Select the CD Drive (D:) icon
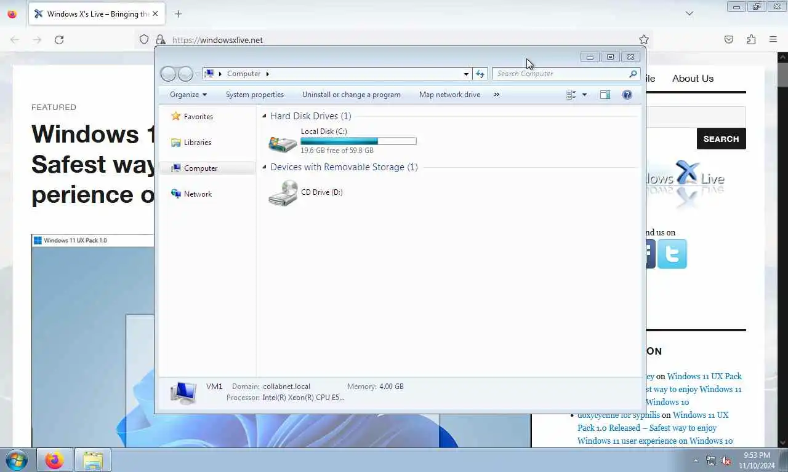Screen dimensions: 788x472 coord(283,193)
